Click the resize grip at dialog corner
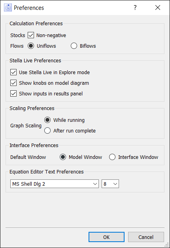Viewport: 170px width, 248px height. 167,245
